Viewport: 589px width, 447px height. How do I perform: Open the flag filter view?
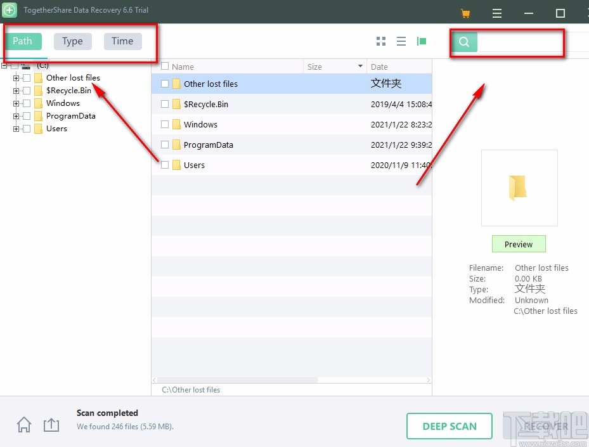pyautogui.click(x=422, y=41)
